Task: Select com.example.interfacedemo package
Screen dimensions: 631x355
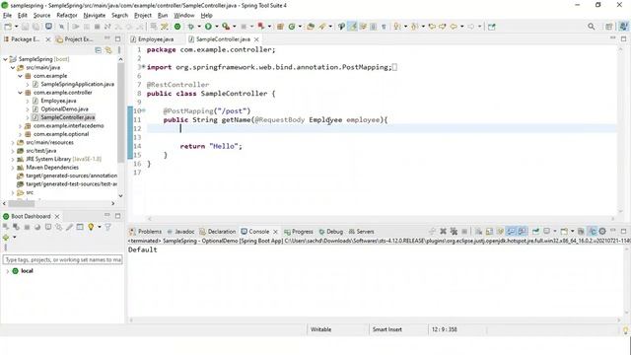Action: (68, 126)
